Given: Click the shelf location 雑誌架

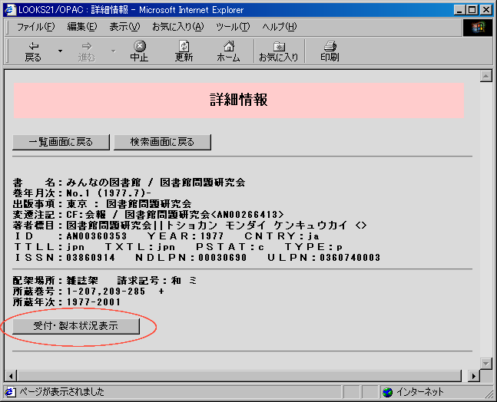Looking at the screenshot, I should (82, 281).
